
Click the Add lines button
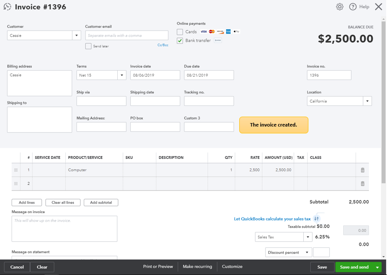point(27,202)
